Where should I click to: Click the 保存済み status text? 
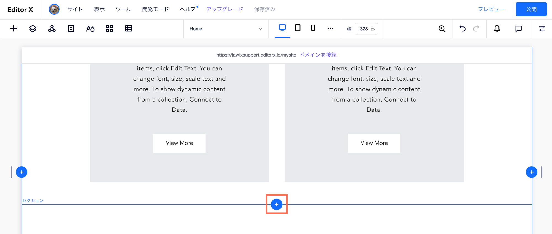pos(265,9)
